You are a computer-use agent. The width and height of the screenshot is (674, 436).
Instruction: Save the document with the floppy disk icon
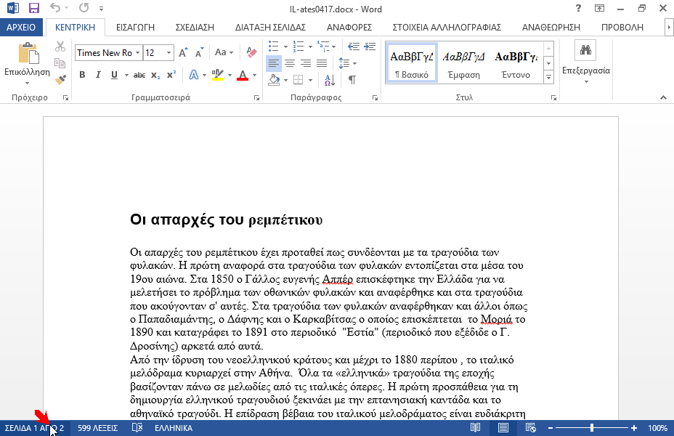(34, 8)
